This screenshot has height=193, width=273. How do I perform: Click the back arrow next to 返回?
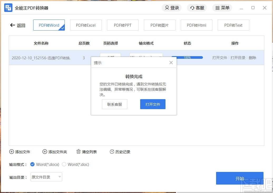click(12, 25)
